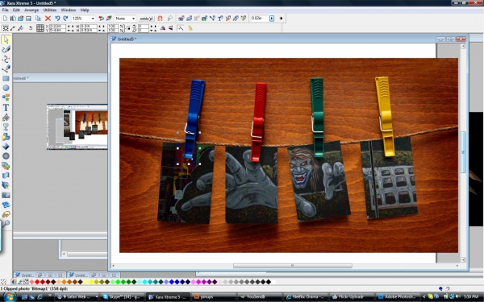Open the 125% zoom dropdown
The height and width of the screenshot is (302, 484).
[93, 19]
